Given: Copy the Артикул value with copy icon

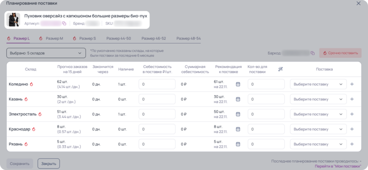Looking at the screenshot, I should (64, 23).
